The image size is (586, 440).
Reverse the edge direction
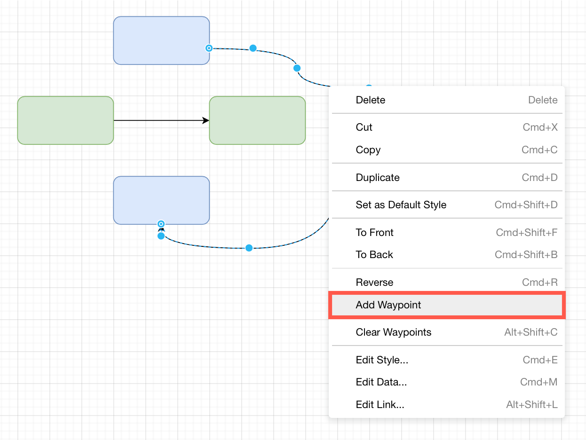pos(374,282)
